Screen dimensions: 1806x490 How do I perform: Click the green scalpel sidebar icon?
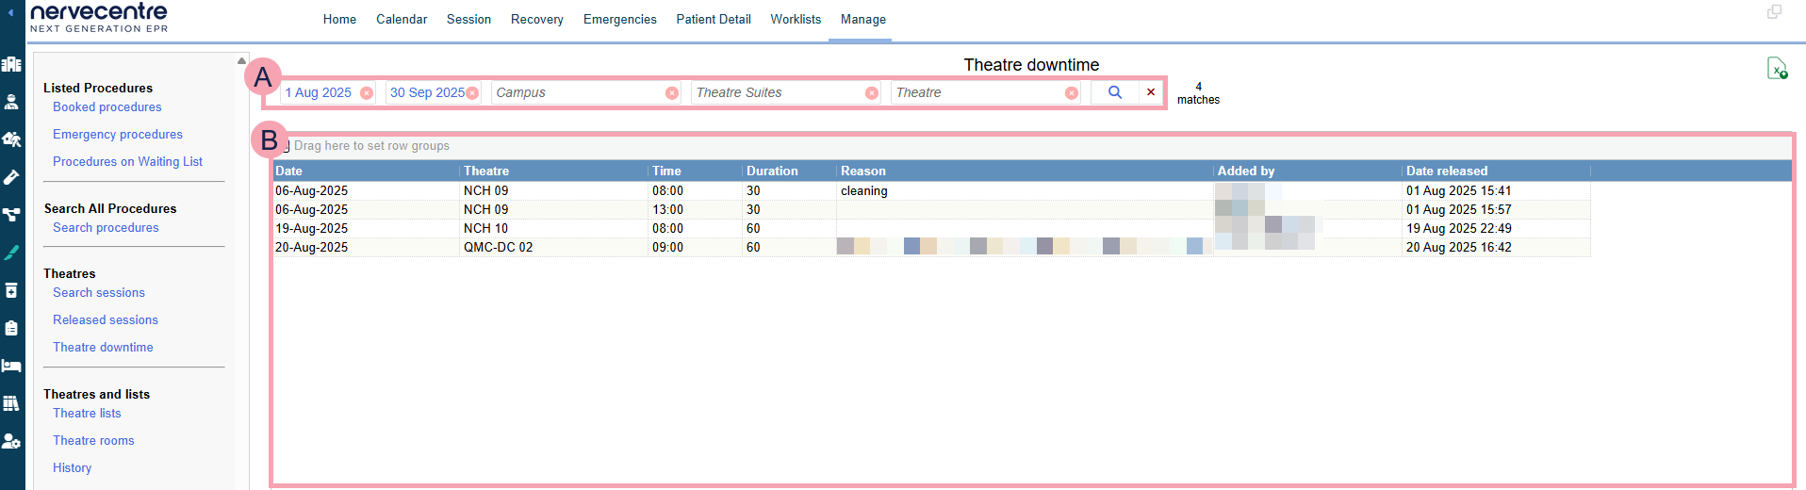tap(11, 253)
